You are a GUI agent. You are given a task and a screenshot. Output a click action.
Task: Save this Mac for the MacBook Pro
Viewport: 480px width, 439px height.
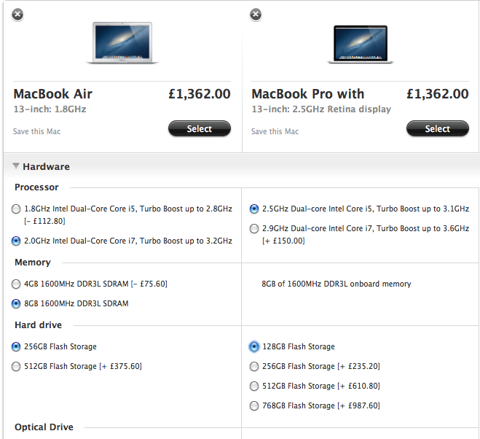275,131
